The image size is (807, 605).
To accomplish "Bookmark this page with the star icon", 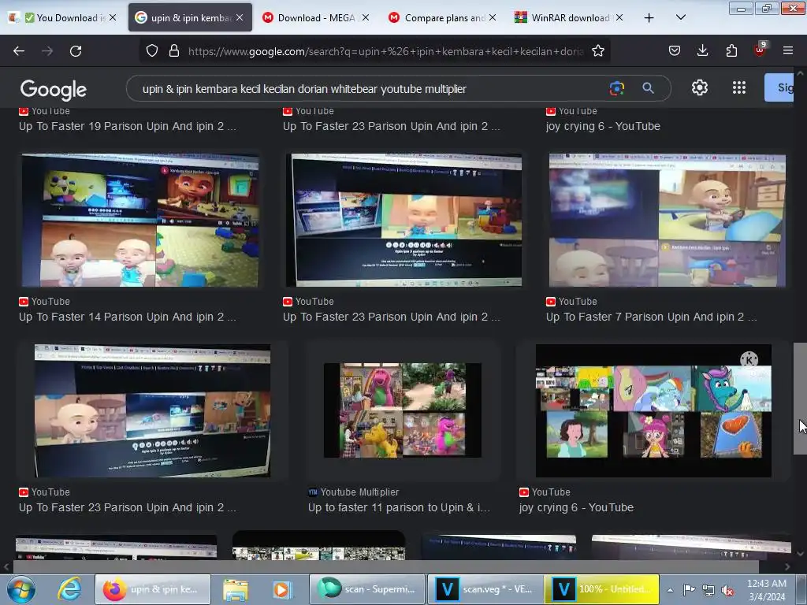I will 597,51.
